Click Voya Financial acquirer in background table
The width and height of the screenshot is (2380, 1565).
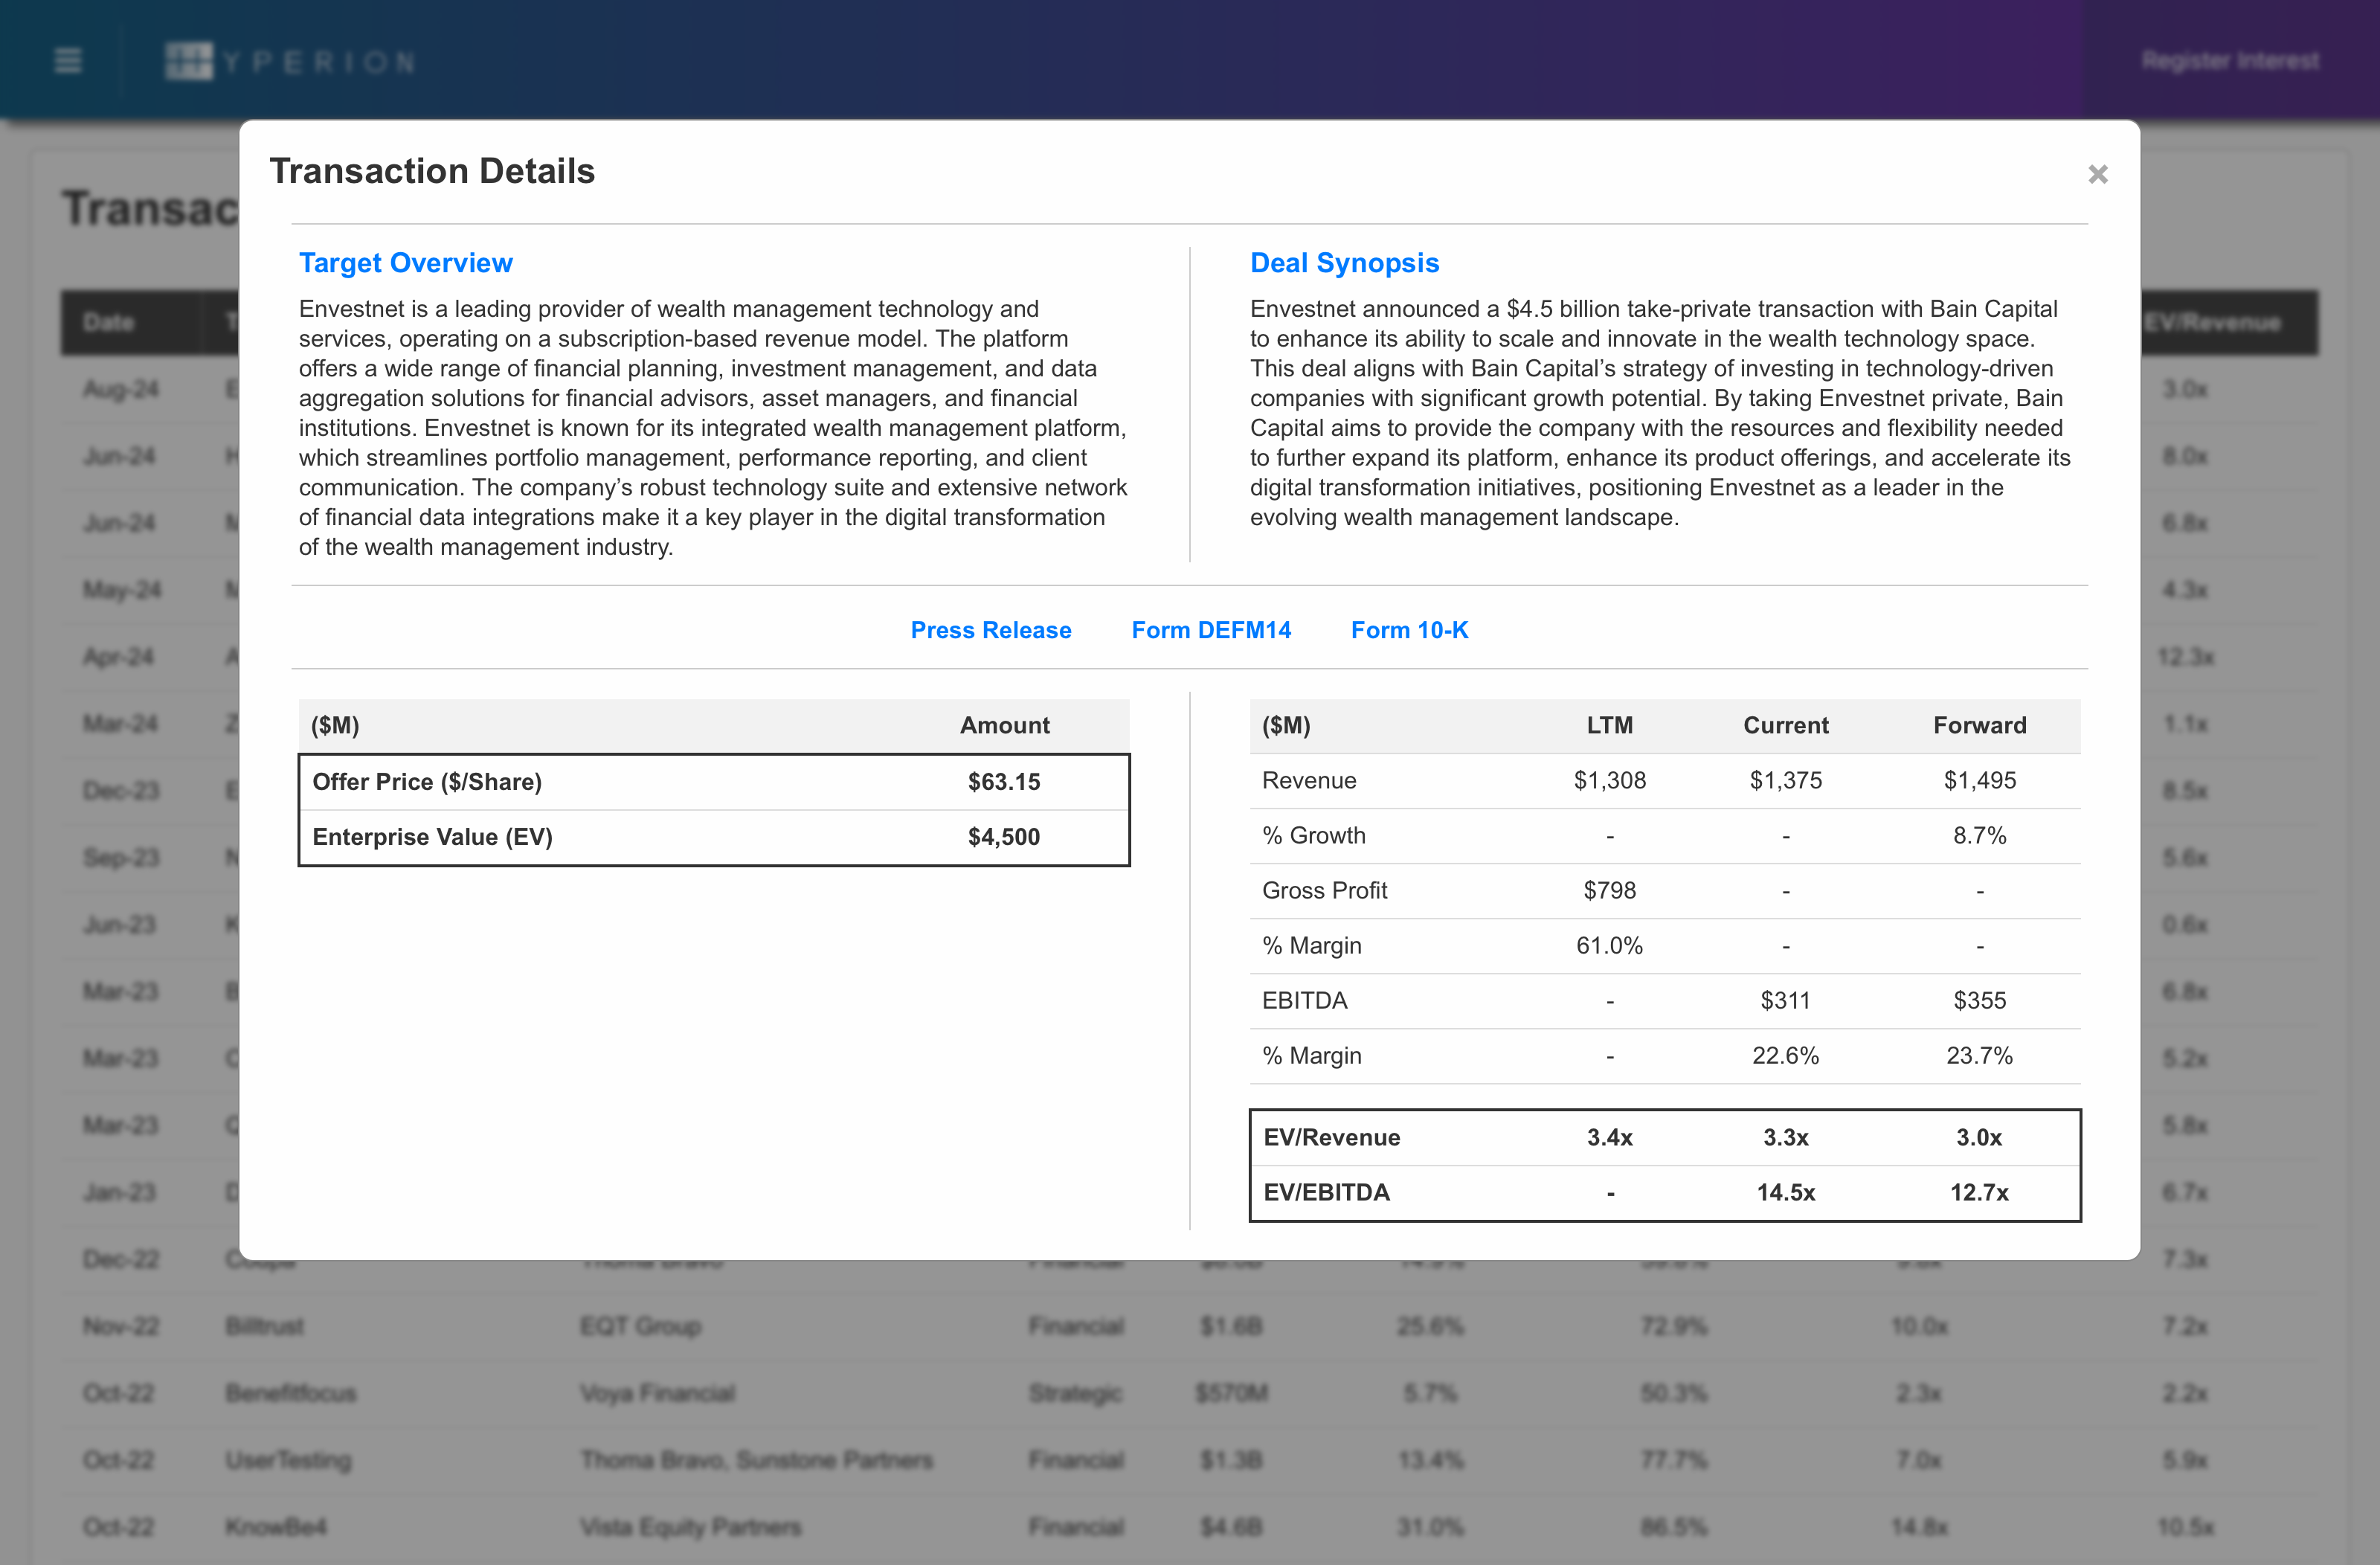pos(657,1394)
